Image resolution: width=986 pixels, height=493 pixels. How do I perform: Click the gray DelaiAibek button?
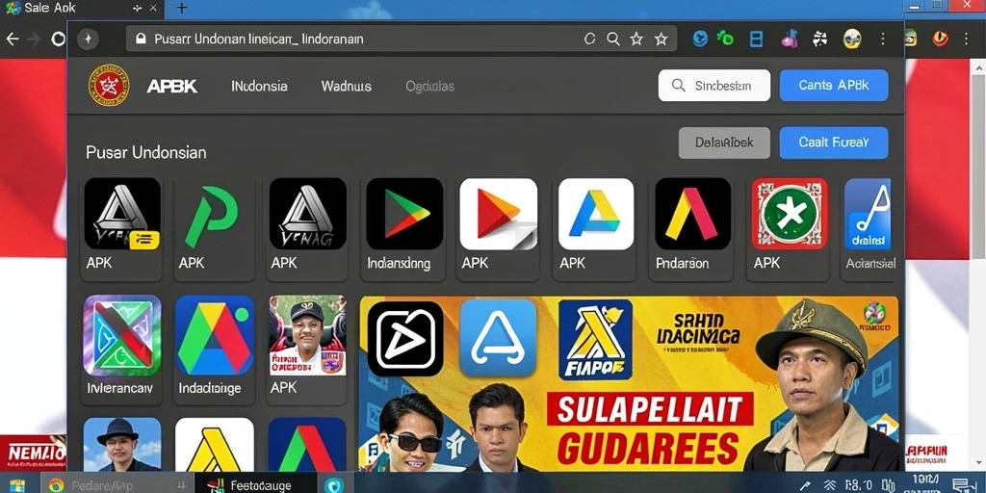pos(724,143)
